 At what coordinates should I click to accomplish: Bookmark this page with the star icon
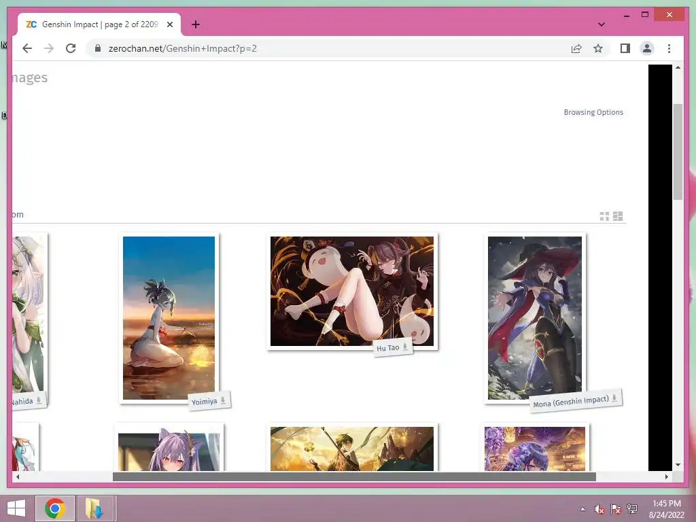tap(598, 48)
